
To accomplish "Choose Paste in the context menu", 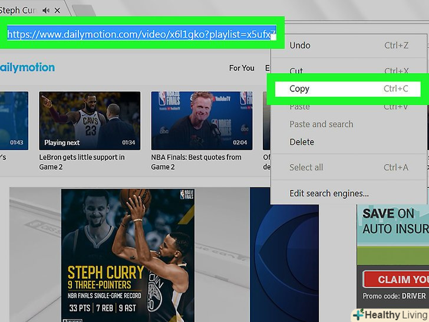I will click(x=348, y=106).
